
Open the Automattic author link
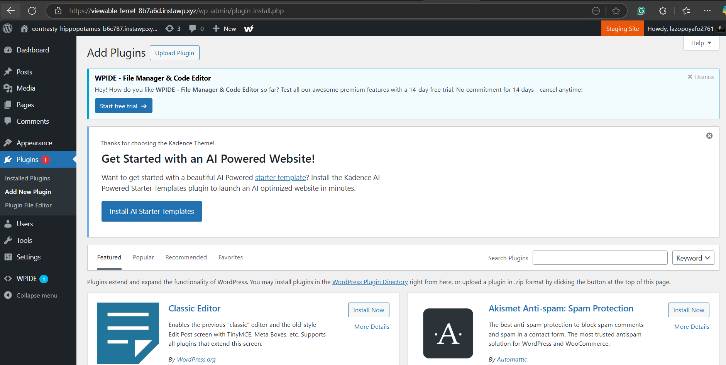pos(512,360)
